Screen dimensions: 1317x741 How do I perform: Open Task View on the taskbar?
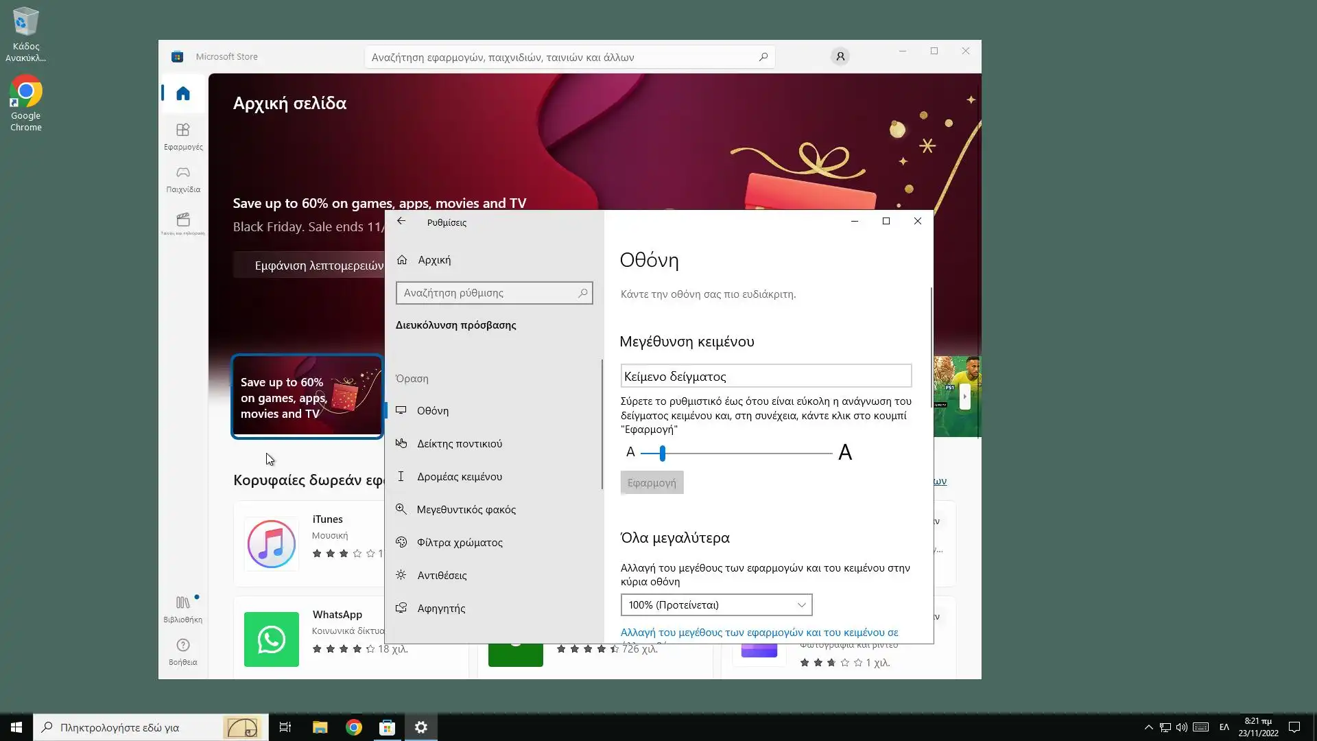coord(285,727)
